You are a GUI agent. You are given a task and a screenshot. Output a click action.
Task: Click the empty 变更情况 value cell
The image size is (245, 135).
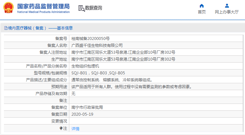point(156,121)
